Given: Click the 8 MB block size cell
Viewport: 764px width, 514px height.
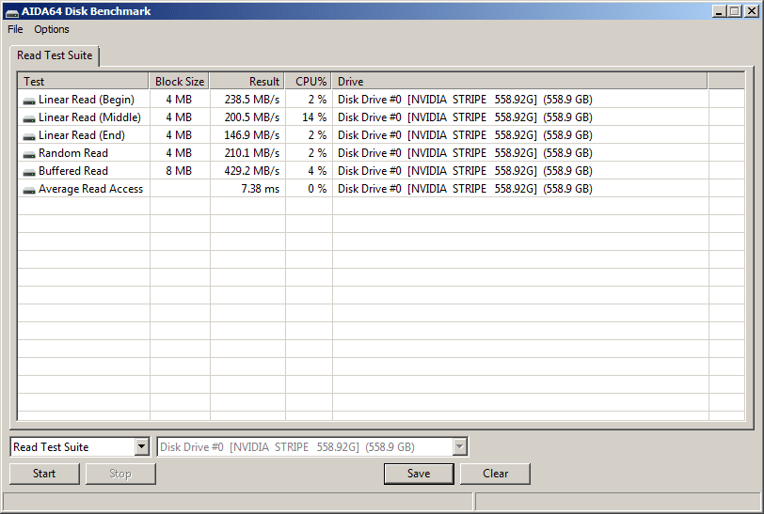Looking at the screenshot, I should (179, 171).
